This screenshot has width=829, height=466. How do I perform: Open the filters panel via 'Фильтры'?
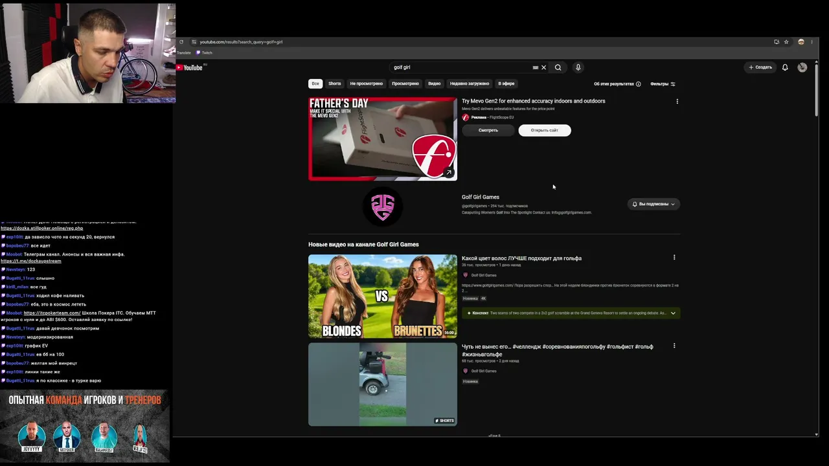[x=663, y=84]
